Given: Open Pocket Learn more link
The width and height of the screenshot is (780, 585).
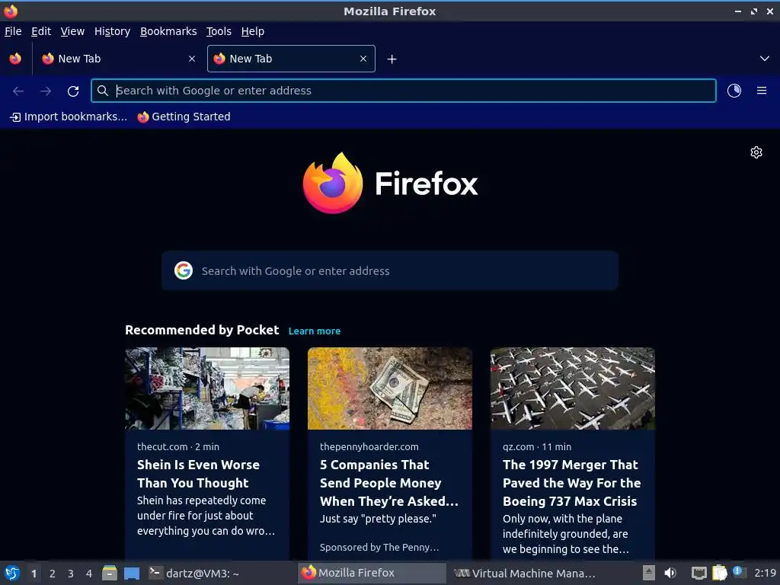Looking at the screenshot, I should click(x=315, y=331).
